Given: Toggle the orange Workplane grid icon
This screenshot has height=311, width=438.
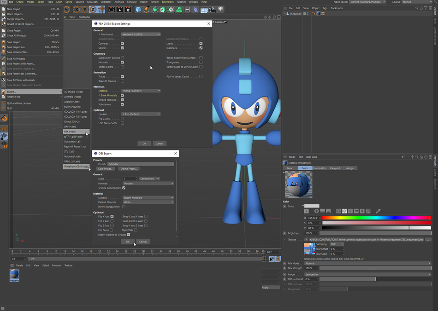Looking at the screenshot, I should click(4, 128).
